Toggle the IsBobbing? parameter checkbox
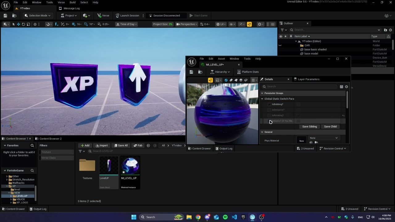Viewport: 395px width, 222px height. [269, 104]
